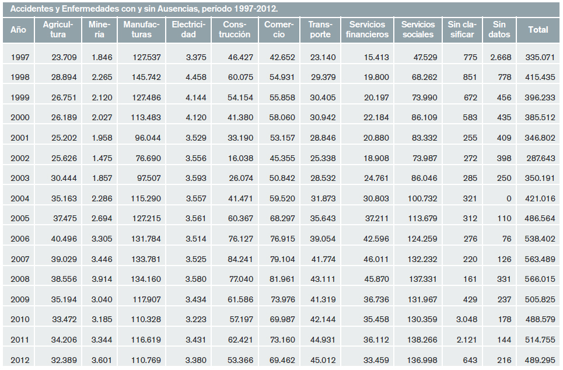Select the 'Electricidad' column header
563x370 pixels.
pos(188,30)
